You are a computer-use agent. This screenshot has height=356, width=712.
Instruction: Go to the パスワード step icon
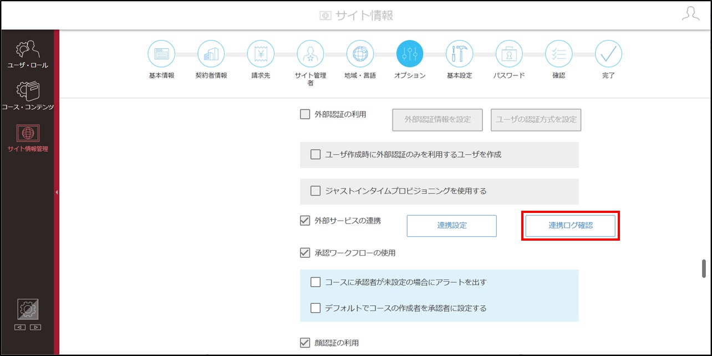coord(509,54)
